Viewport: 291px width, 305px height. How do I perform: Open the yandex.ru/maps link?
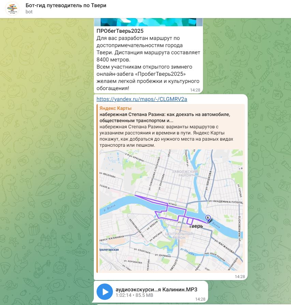[x=142, y=99]
